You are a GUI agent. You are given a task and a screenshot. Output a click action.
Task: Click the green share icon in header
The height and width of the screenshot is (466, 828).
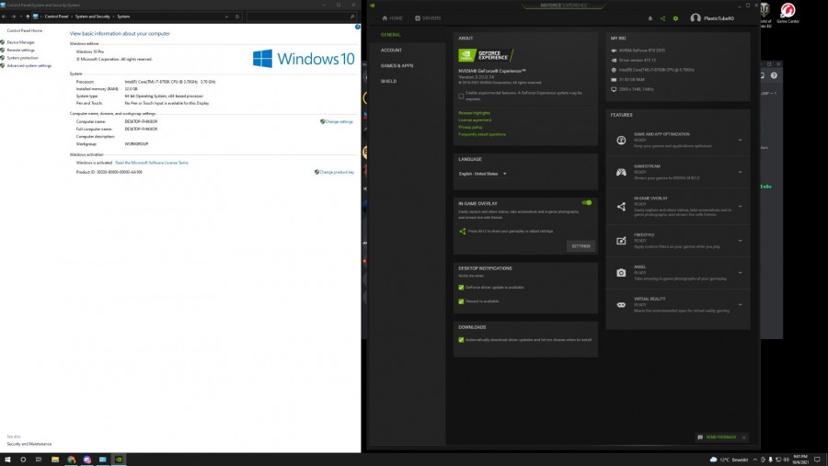tap(662, 18)
